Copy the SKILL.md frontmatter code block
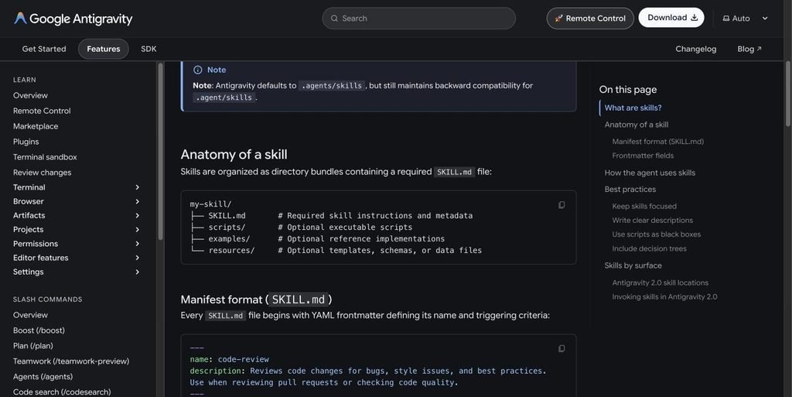The height and width of the screenshot is (397, 792). pos(562,348)
